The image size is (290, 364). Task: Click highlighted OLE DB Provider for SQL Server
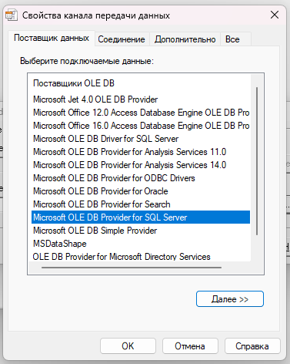tap(141, 217)
